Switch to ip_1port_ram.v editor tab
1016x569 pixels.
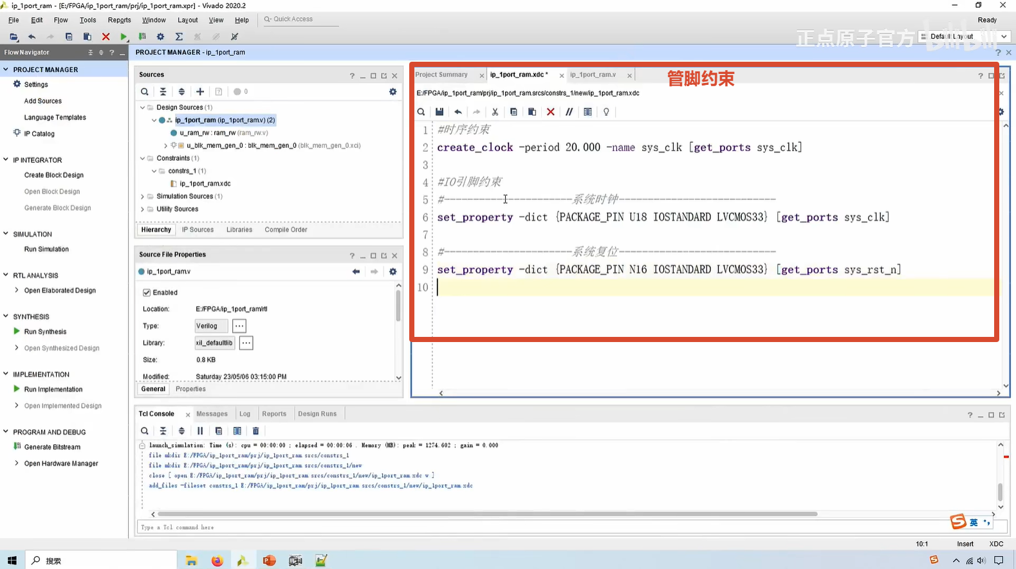pyautogui.click(x=593, y=75)
